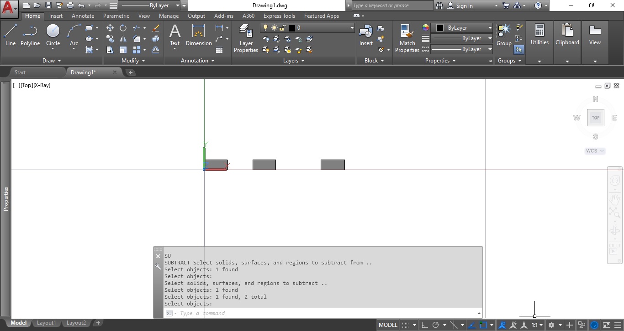Click the object color wheel icon
Viewport: 624px width, 331px height.
coord(426,28)
